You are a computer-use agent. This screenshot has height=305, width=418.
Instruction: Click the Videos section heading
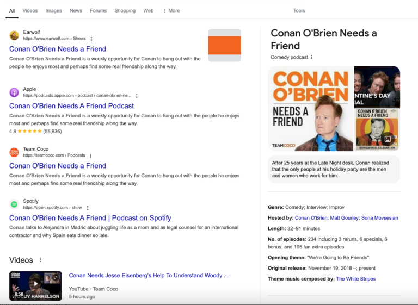click(21, 260)
